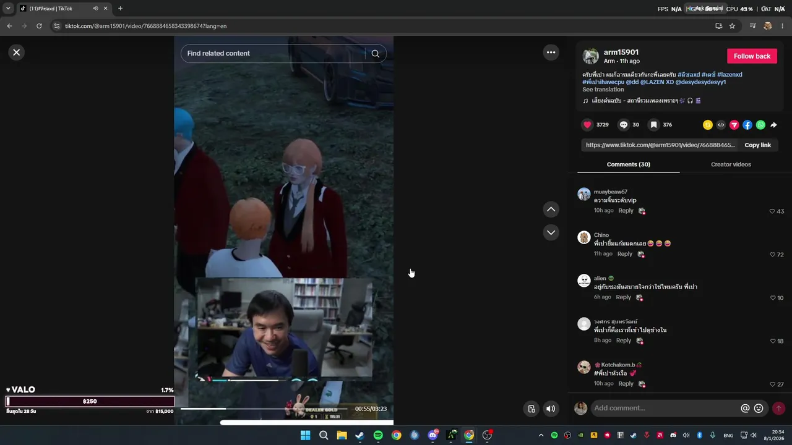Show hidden system tray icons
The height and width of the screenshot is (445, 792).
coord(541,435)
